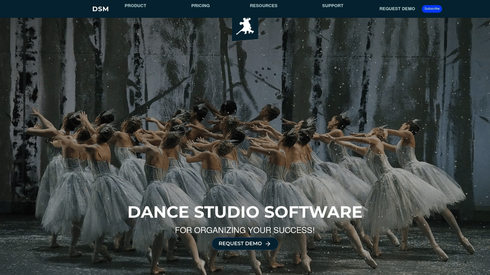Click the 'For Organizing Your Success!' tagline

coord(245,230)
